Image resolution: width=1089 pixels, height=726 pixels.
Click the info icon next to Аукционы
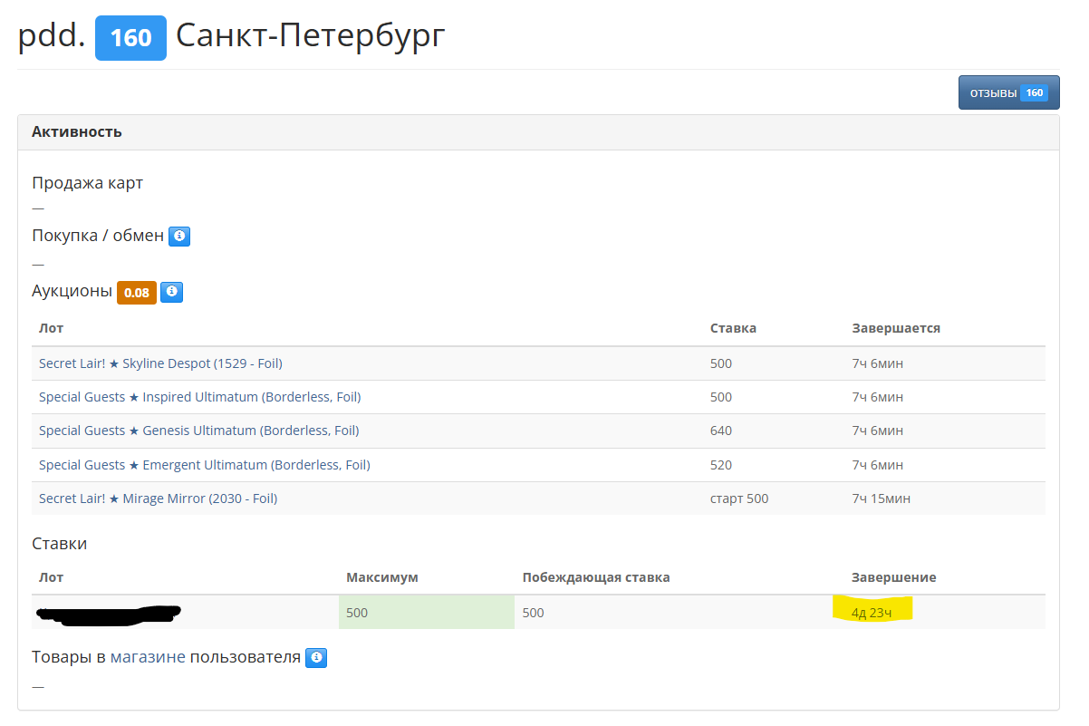172,292
